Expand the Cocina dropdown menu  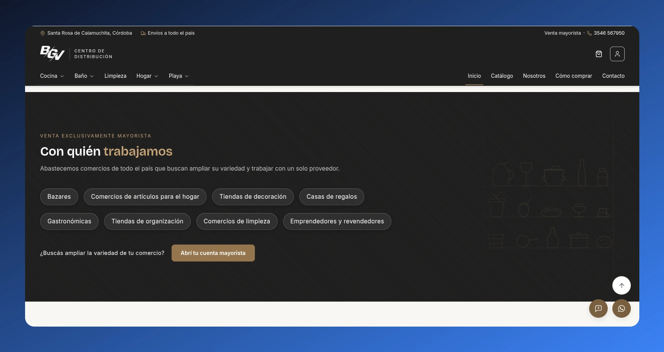pos(52,76)
